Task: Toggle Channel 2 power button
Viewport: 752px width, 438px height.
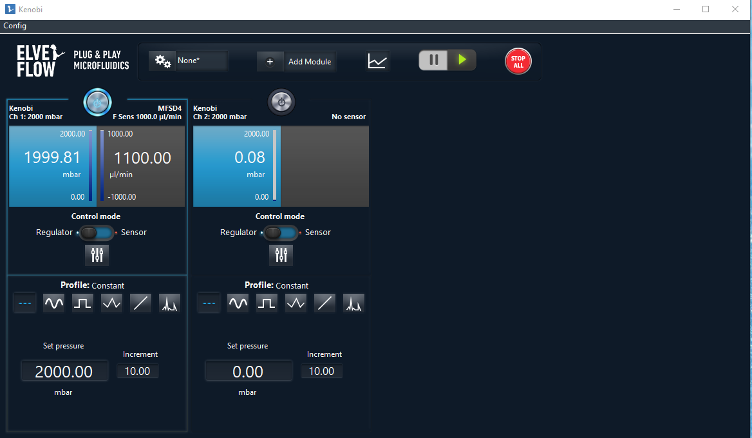Action: 281,102
